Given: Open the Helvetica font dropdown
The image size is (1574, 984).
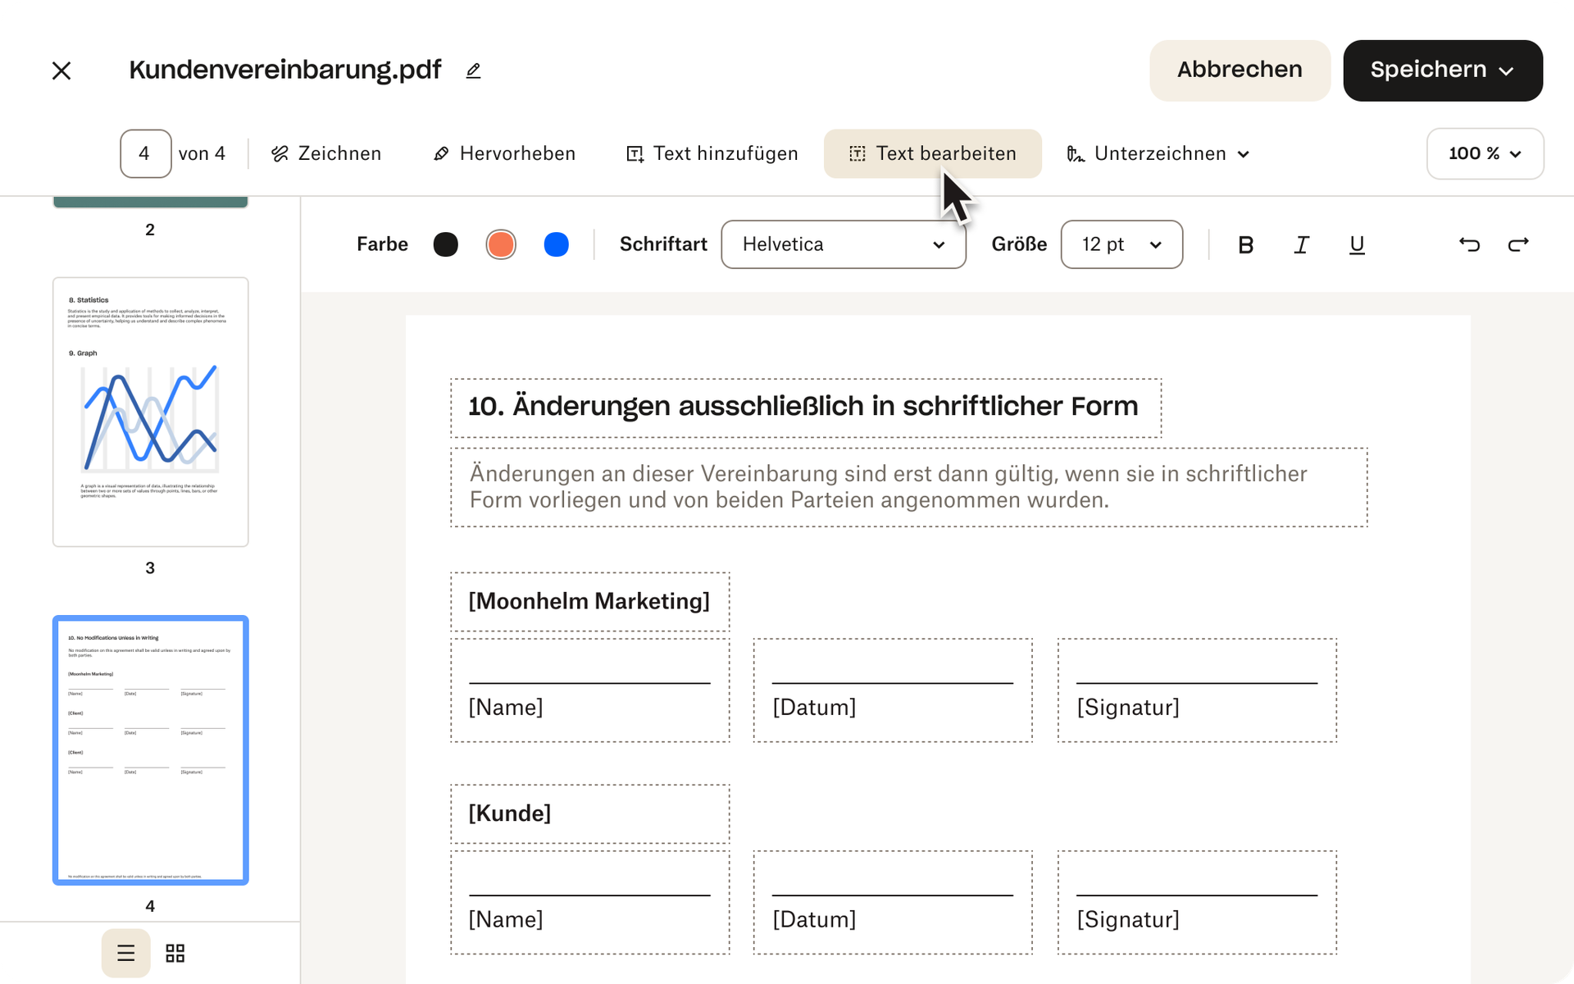Looking at the screenshot, I should coord(843,244).
